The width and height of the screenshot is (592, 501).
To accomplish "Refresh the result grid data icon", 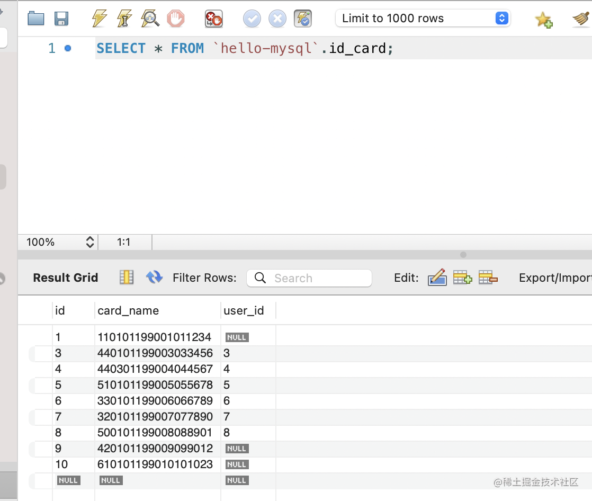I will pos(154,277).
